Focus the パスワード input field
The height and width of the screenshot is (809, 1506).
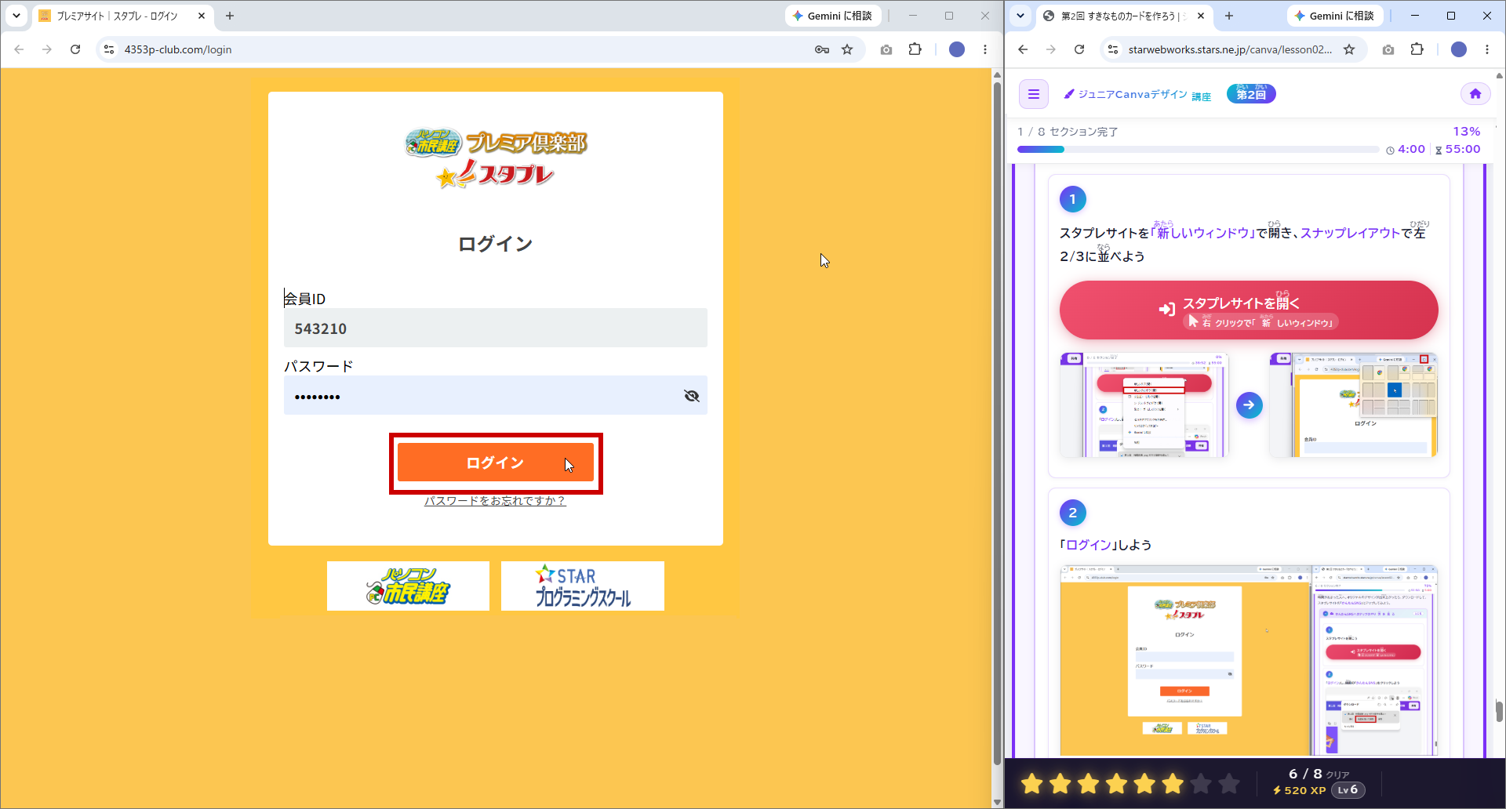click(496, 395)
